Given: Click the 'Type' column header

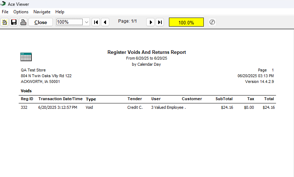Looking at the screenshot, I should 91,99.
